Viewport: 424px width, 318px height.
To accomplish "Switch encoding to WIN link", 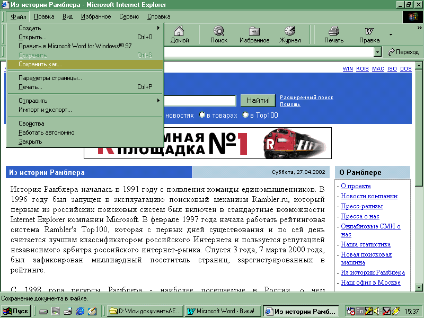I will click(x=348, y=69).
